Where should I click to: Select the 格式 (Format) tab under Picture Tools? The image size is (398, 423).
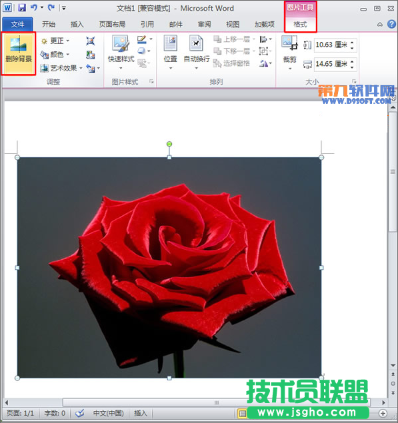click(300, 24)
